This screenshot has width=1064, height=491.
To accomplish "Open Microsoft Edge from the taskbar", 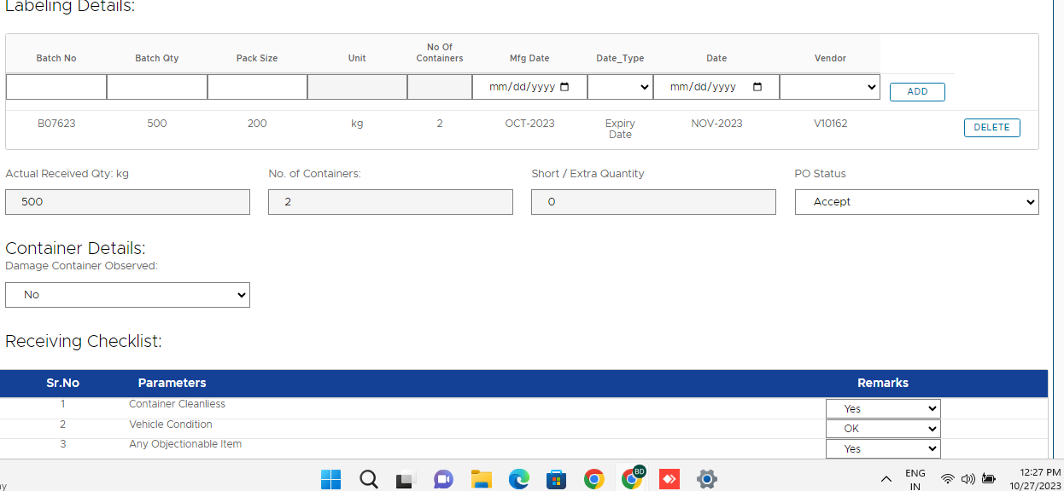I will point(519,479).
